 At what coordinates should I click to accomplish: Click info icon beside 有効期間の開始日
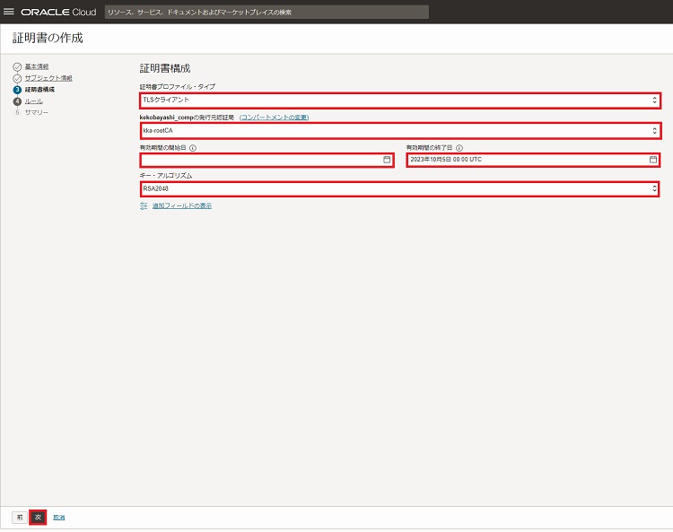pyautogui.click(x=193, y=147)
